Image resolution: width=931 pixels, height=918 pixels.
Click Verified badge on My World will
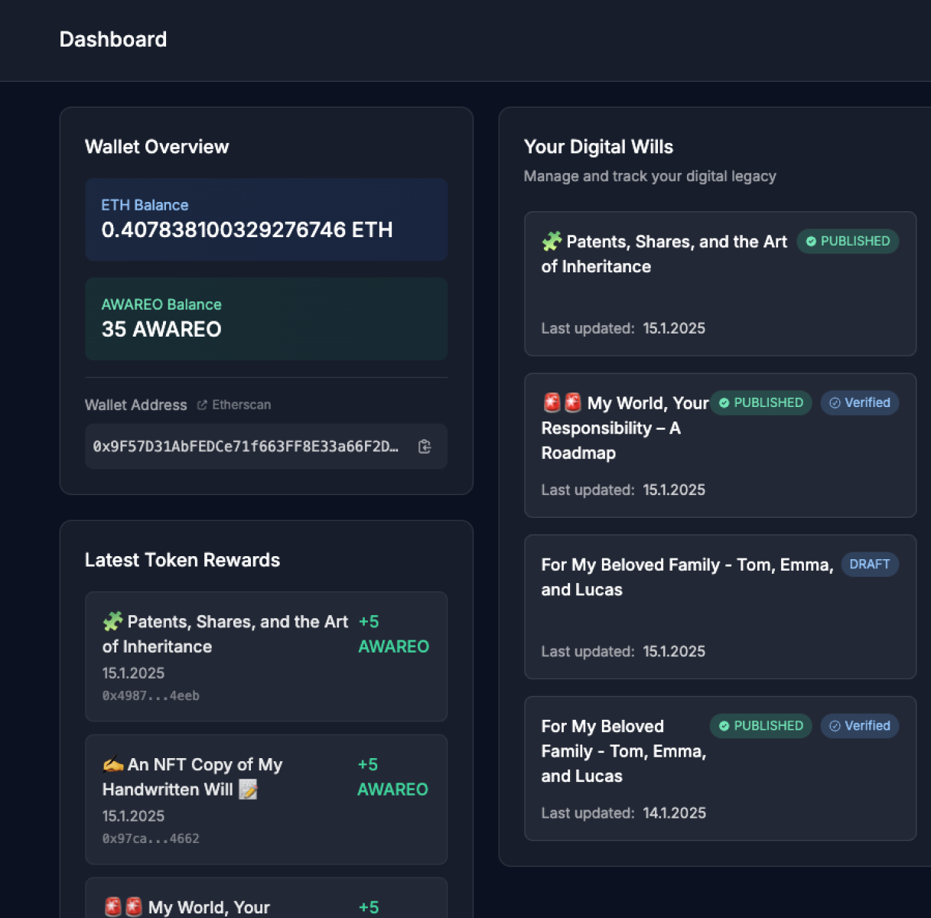[x=860, y=402]
